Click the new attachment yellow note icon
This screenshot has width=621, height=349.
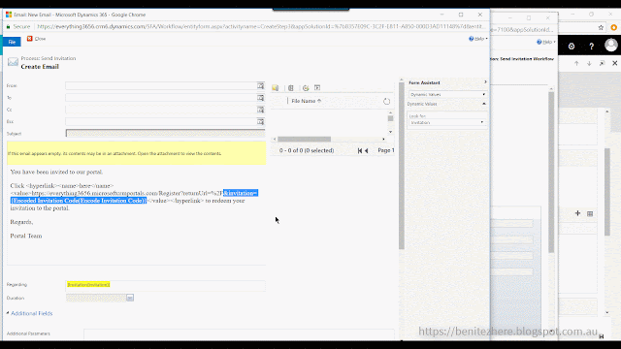tap(276, 88)
